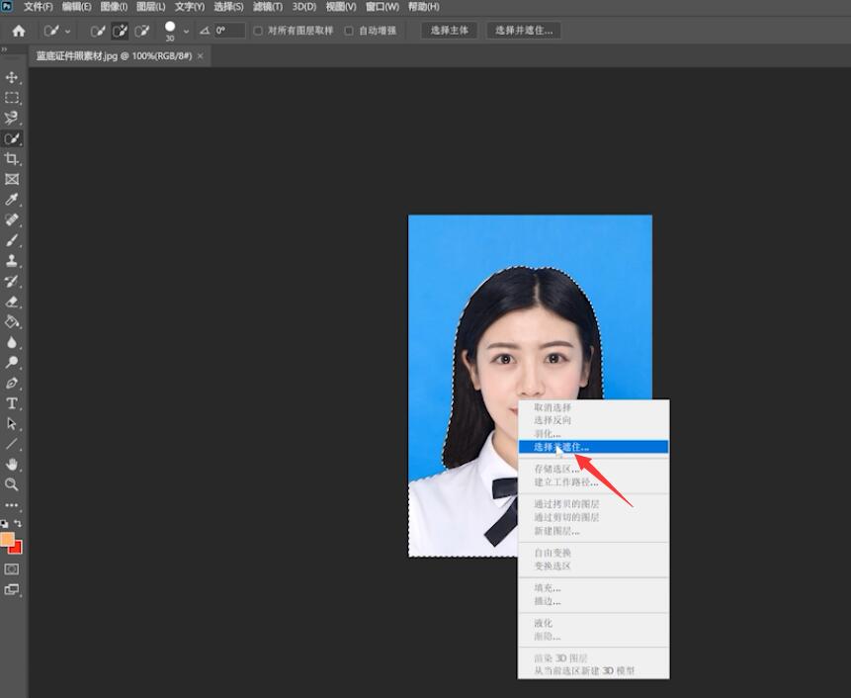Toggle Quick Mask mode

(x=12, y=568)
